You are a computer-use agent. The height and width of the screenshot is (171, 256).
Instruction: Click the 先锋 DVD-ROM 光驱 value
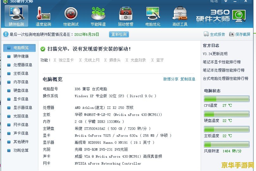(x=101, y=149)
